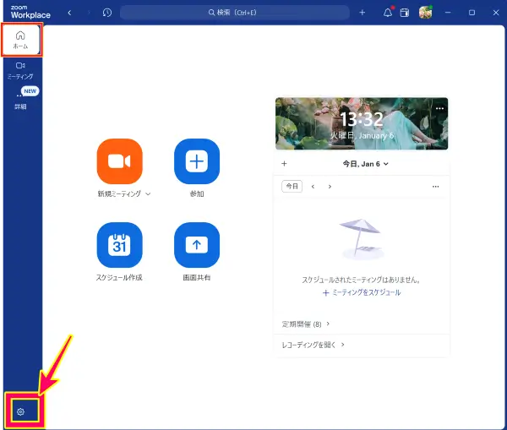Open profile avatar menu
Viewport: 507px width, 430px height.
[425, 13]
